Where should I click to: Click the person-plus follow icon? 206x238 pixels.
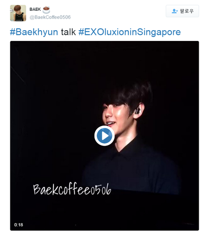pyautogui.click(x=175, y=11)
